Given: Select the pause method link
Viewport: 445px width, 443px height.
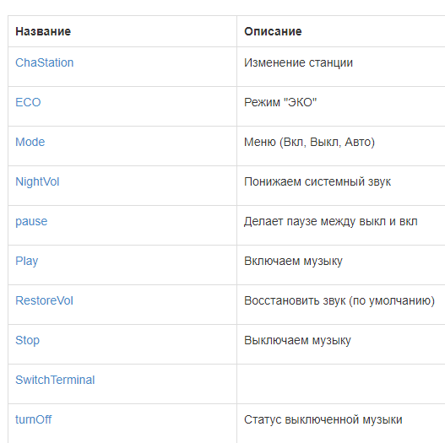Looking at the screenshot, I should [31, 222].
